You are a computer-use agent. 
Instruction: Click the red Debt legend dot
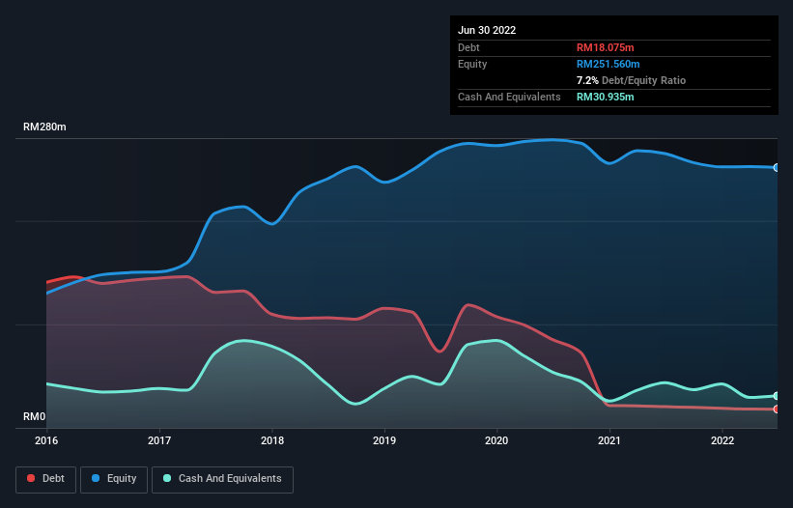[x=31, y=478]
